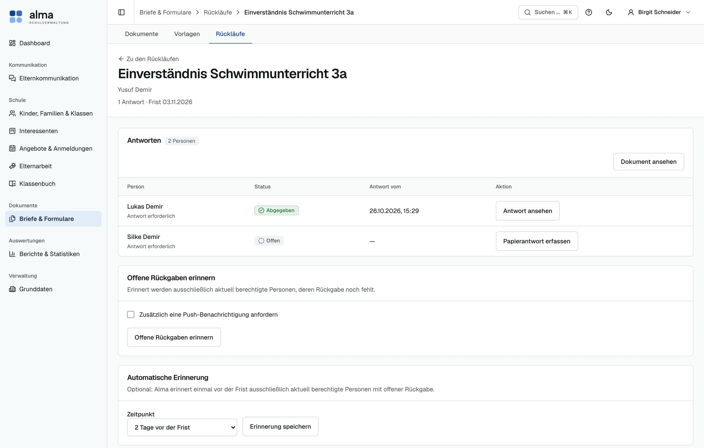The height and width of the screenshot is (448, 704).
Task: Click the Dashboard grid icon
Action: tap(12, 43)
